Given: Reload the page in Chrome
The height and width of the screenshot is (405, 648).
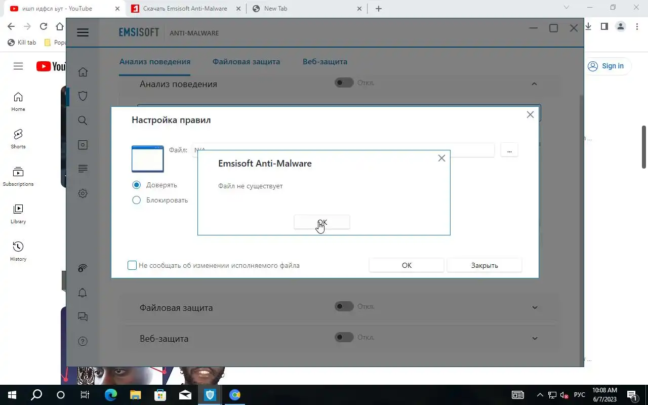Looking at the screenshot, I should point(44,26).
